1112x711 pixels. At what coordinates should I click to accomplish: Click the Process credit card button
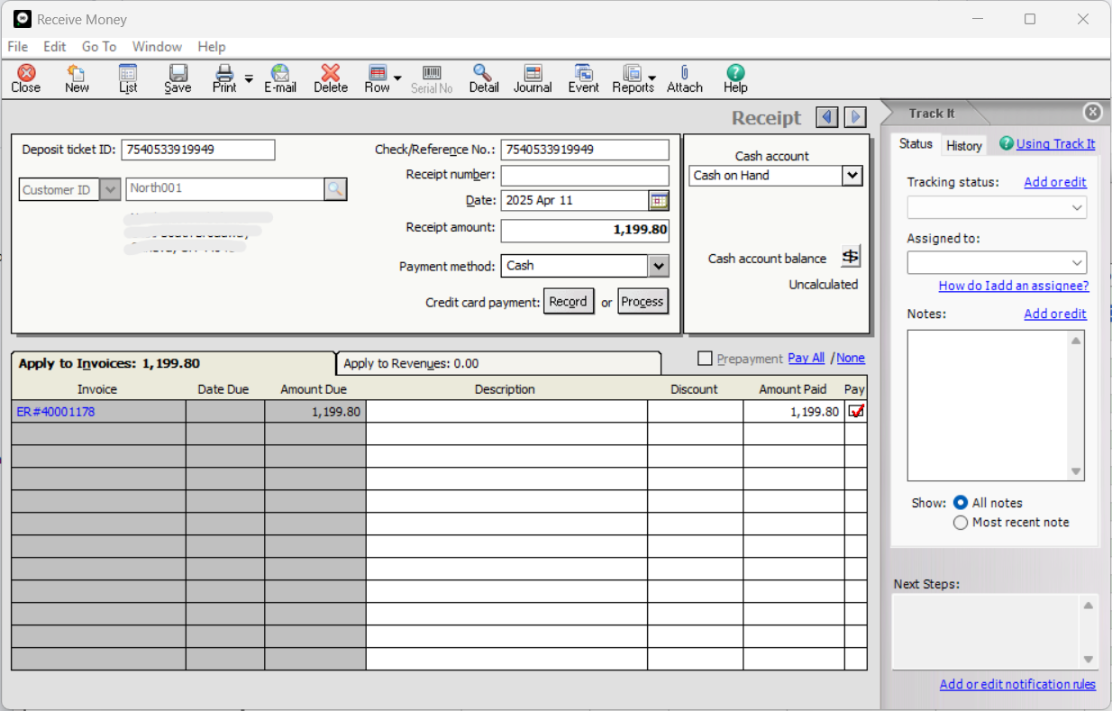pos(643,302)
